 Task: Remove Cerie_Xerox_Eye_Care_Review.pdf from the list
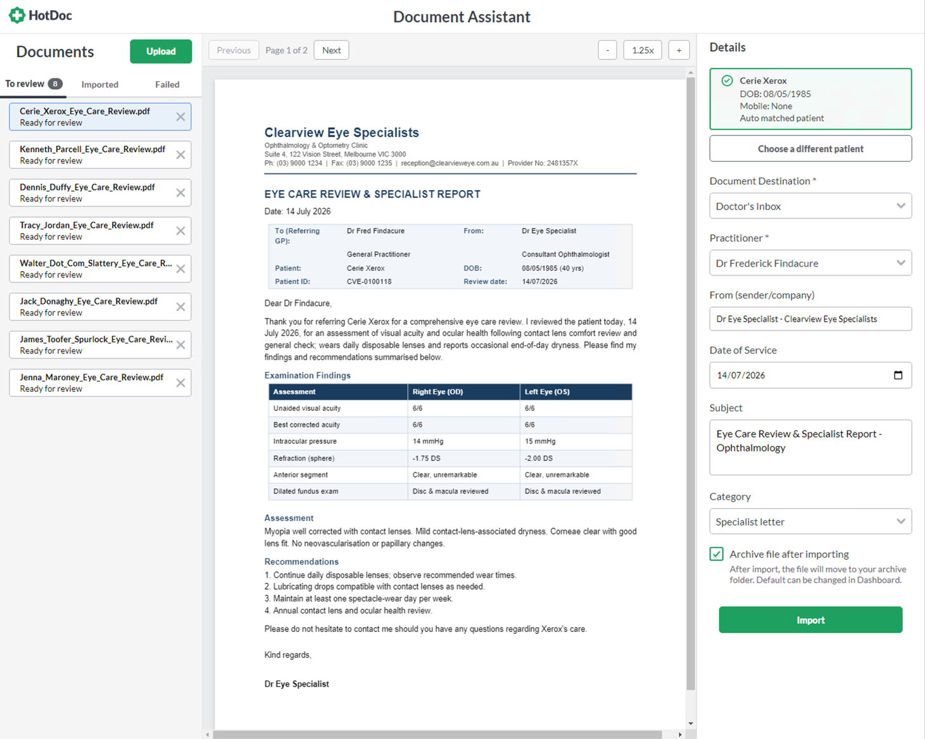(180, 117)
